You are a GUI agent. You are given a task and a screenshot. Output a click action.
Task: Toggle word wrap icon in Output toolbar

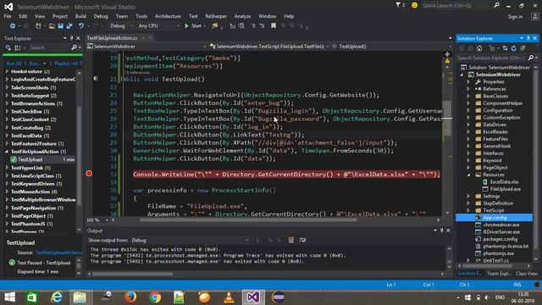(x=302, y=240)
